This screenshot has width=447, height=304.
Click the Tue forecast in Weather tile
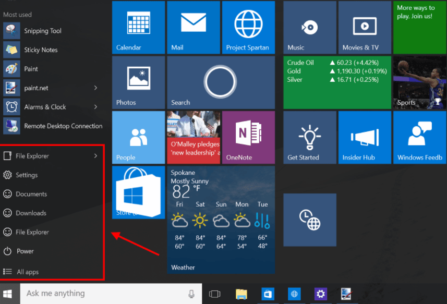tap(262, 225)
